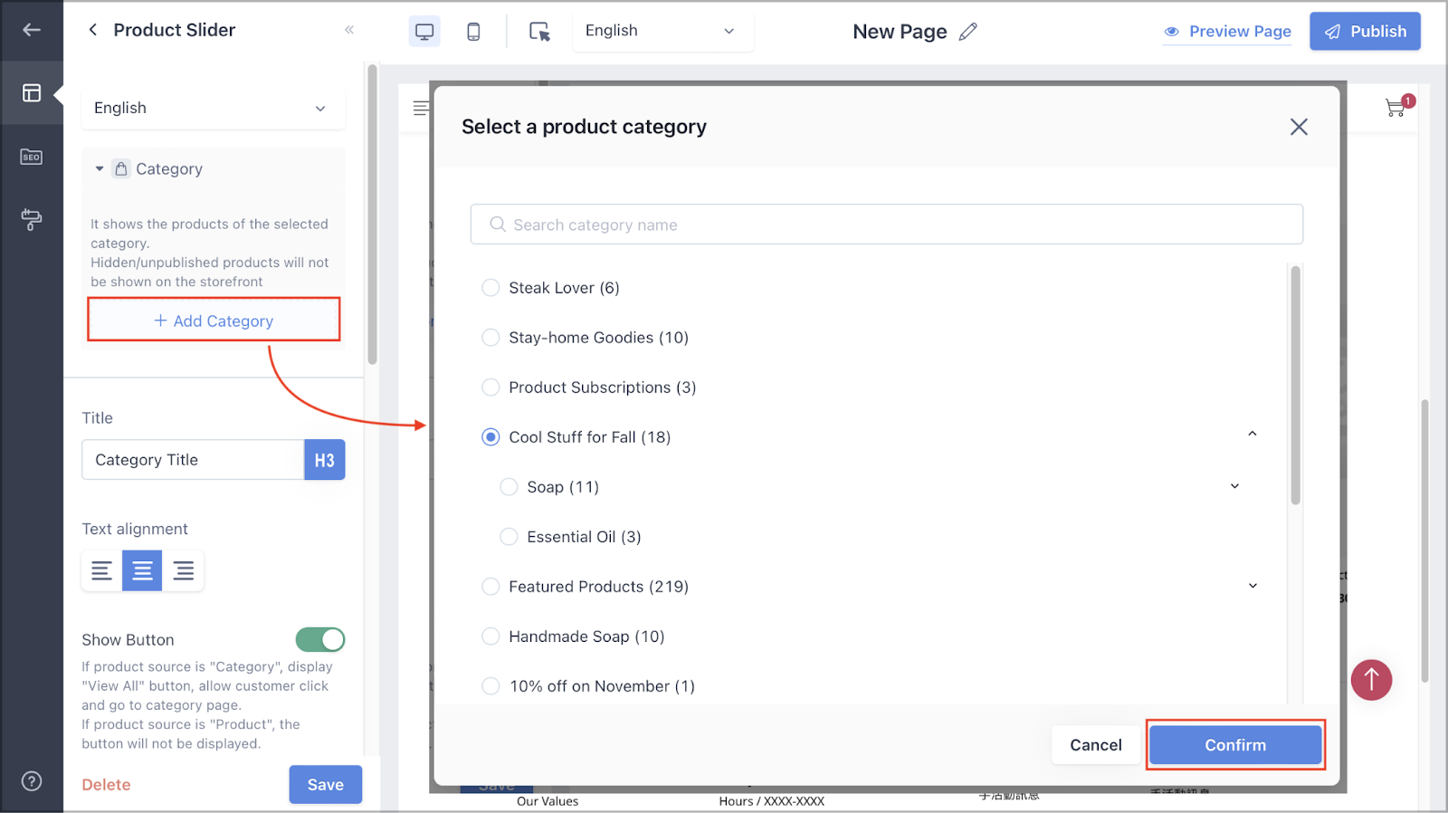Expand the Soap subcategory chevron
This screenshot has height=813, width=1448.
coord(1234,486)
